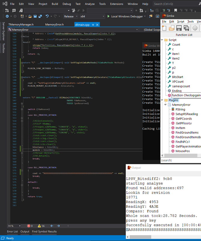Click the status bar Ready icon
This screenshot has height=241, width=201.
(x=3, y=238)
